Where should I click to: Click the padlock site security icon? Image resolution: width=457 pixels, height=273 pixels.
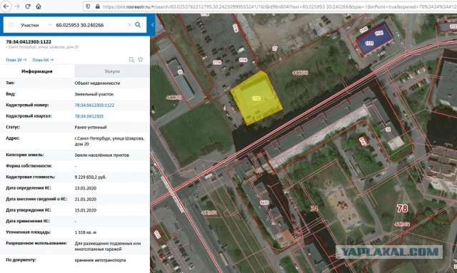point(97,6)
